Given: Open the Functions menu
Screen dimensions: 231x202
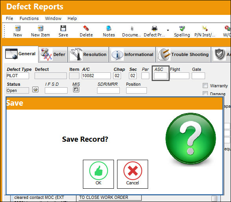Looking at the screenshot, I should tap(29, 18).
